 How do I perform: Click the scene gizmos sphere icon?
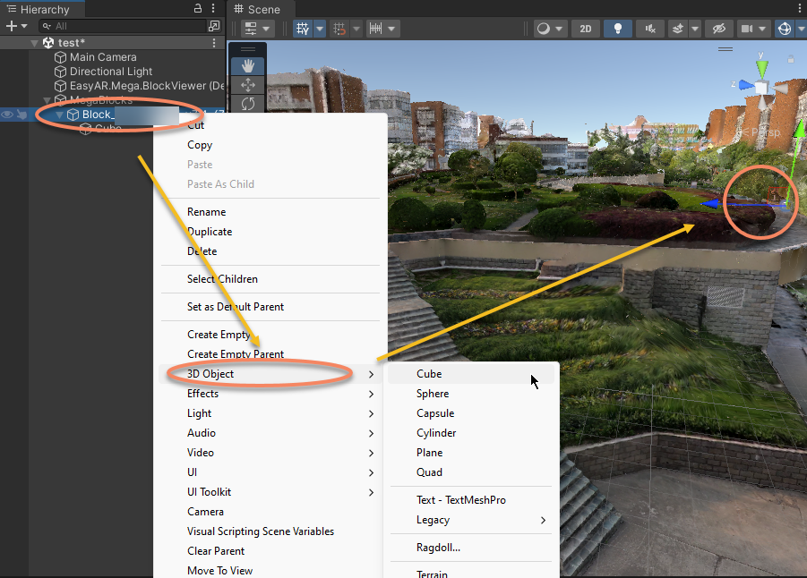point(785,29)
